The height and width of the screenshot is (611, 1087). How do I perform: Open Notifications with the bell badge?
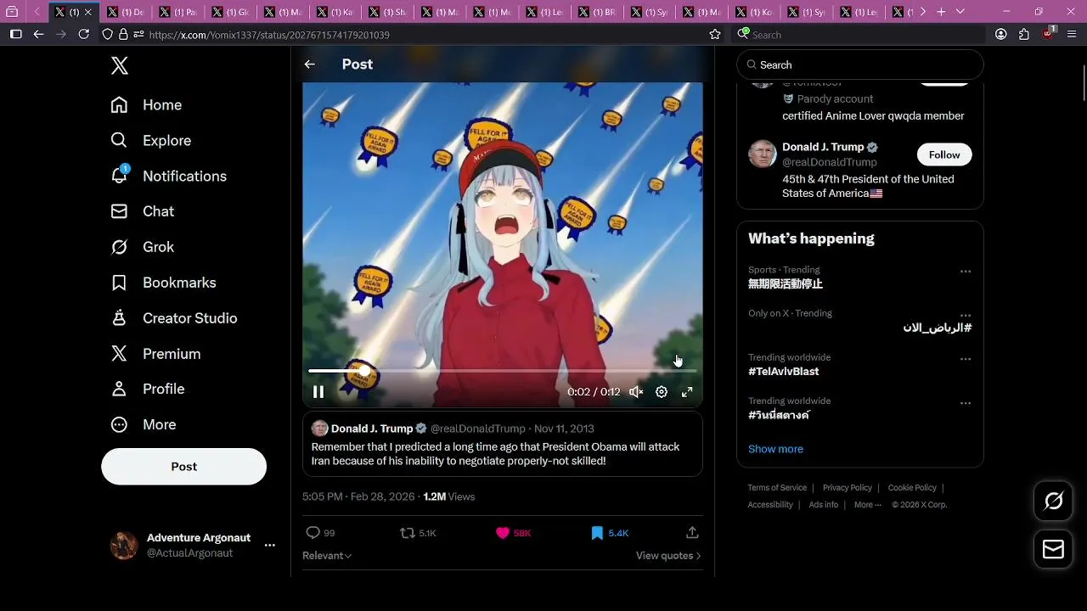(168, 177)
